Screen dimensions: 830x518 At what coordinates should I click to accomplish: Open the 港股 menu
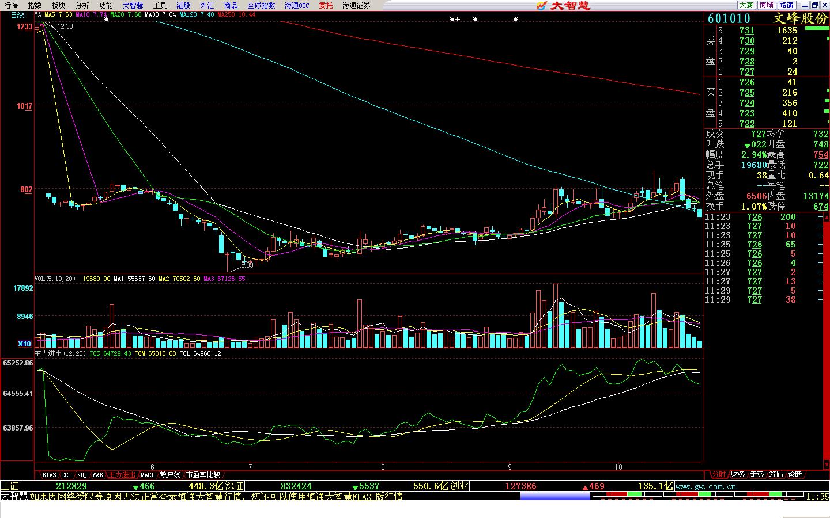[183, 5]
